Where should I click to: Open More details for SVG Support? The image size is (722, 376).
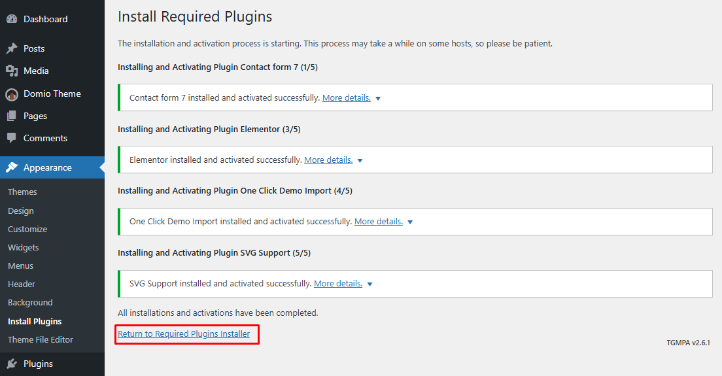point(338,284)
